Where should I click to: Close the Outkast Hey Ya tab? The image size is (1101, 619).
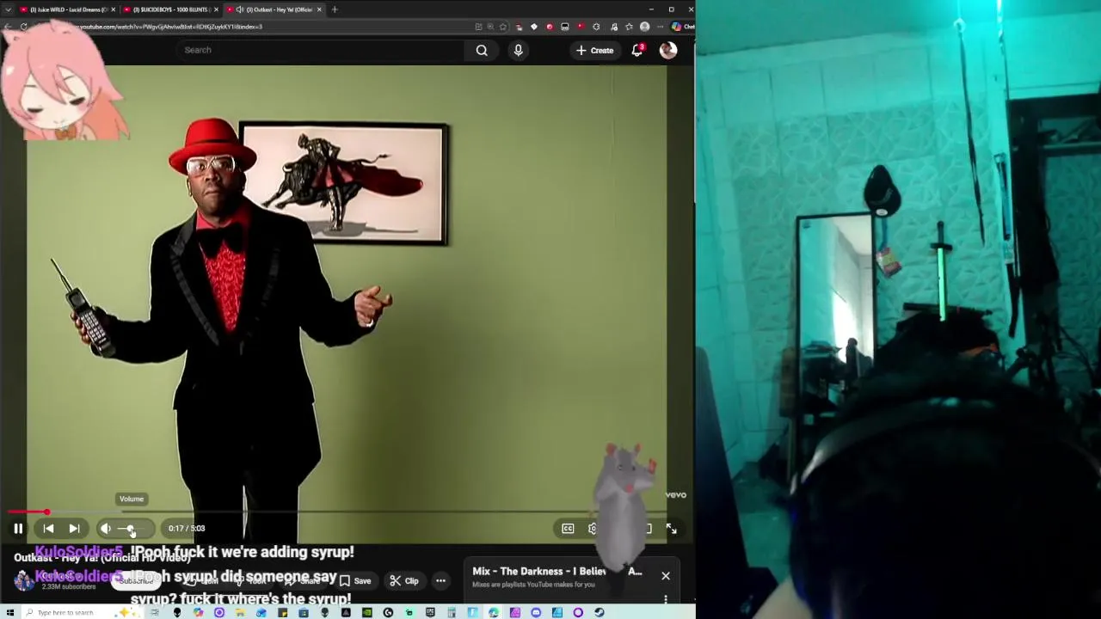(x=319, y=9)
